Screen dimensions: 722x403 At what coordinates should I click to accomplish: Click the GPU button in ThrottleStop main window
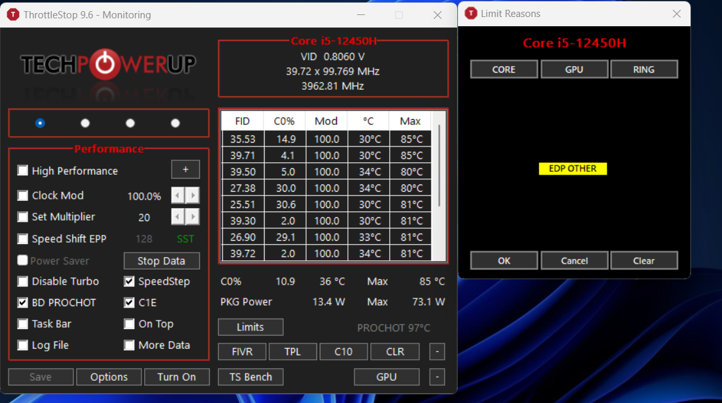pos(387,377)
